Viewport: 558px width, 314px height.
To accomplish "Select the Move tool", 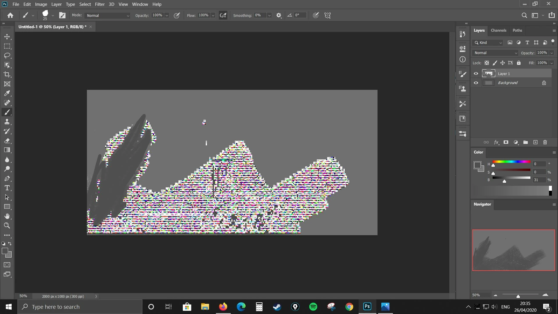I will [7, 37].
